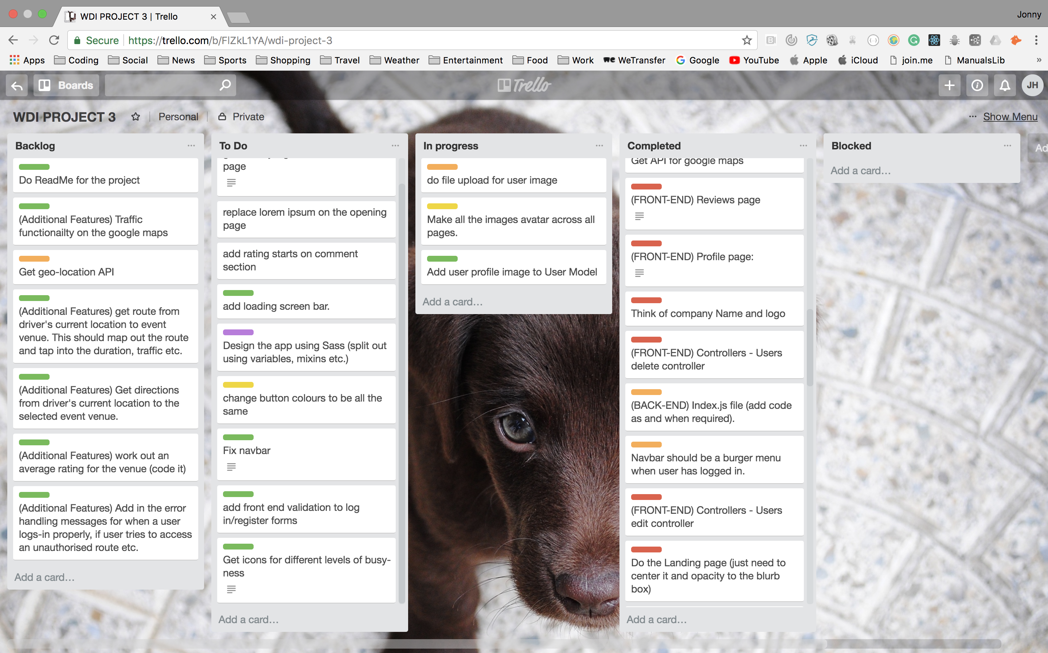Bookmark page with the address bar star

pos(747,40)
